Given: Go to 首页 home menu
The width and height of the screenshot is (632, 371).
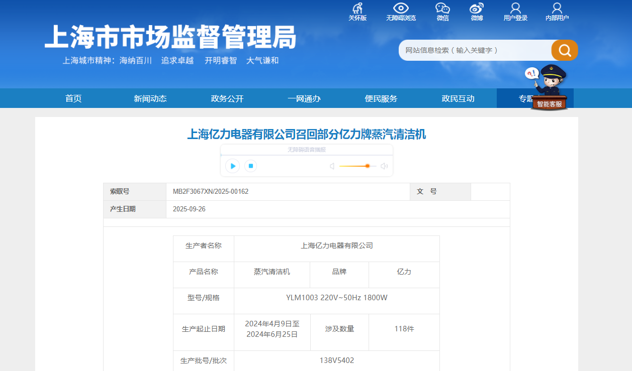Looking at the screenshot, I should tap(73, 98).
